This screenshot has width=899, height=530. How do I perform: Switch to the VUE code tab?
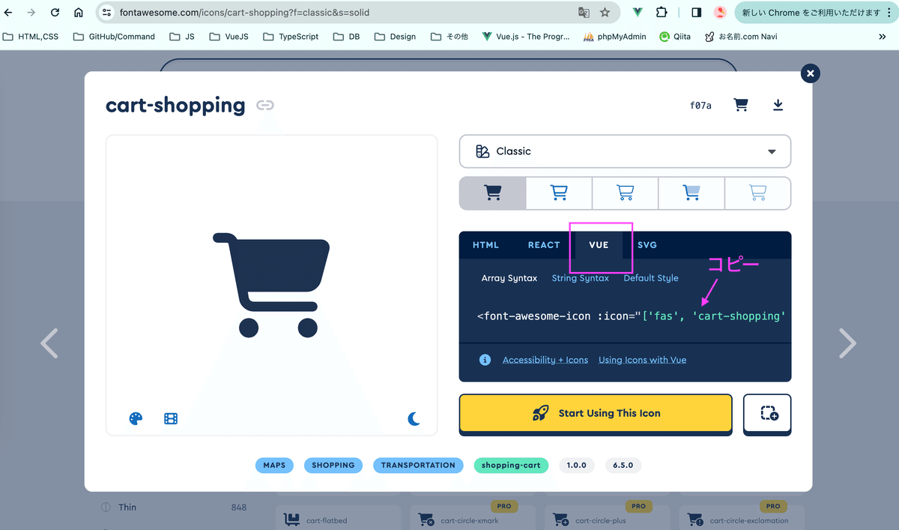599,245
